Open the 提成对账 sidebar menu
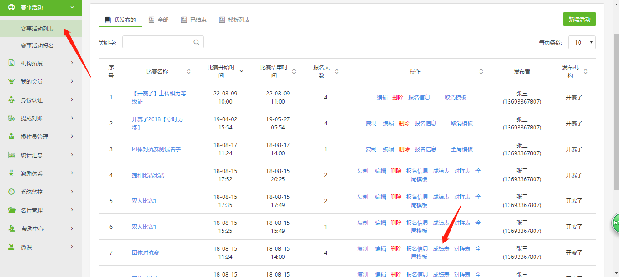 [41, 118]
